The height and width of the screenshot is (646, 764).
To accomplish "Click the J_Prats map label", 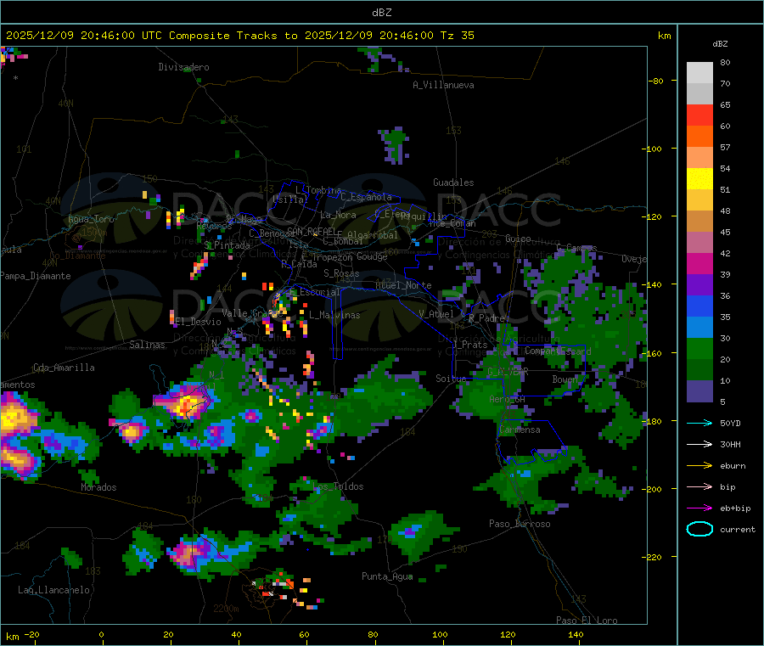I will tap(469, 345).
